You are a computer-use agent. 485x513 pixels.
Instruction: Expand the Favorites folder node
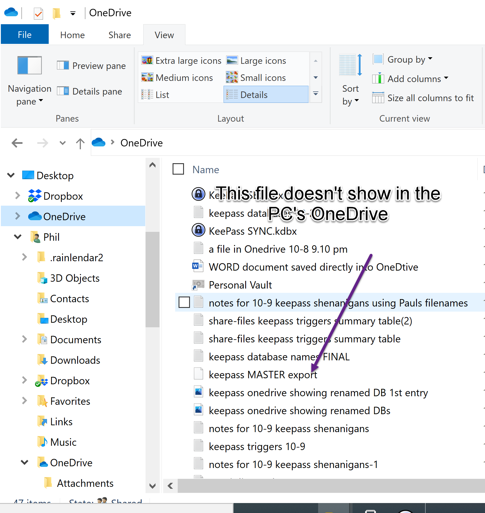click(x=24, y=401)
